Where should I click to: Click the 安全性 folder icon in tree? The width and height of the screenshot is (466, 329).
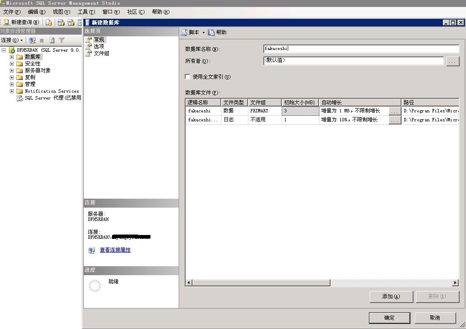point(20,64)
